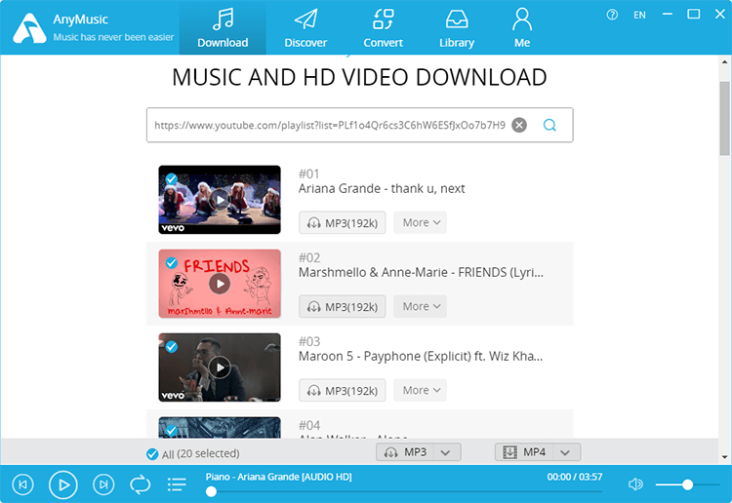The image size is (732, 503).
Task: Click the volume slider knob
Action: click(687, 484)
